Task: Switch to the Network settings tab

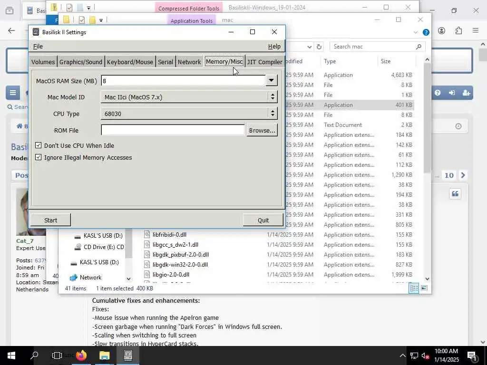Action: click(189, 62)
